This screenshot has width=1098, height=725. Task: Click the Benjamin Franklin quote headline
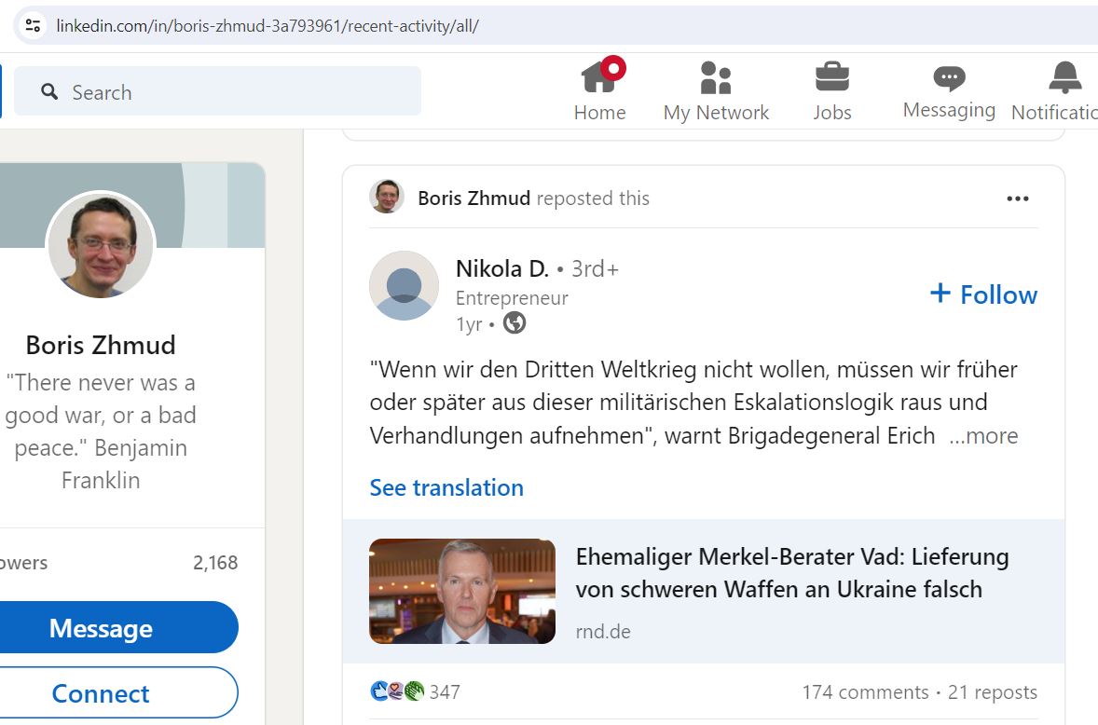101,431
